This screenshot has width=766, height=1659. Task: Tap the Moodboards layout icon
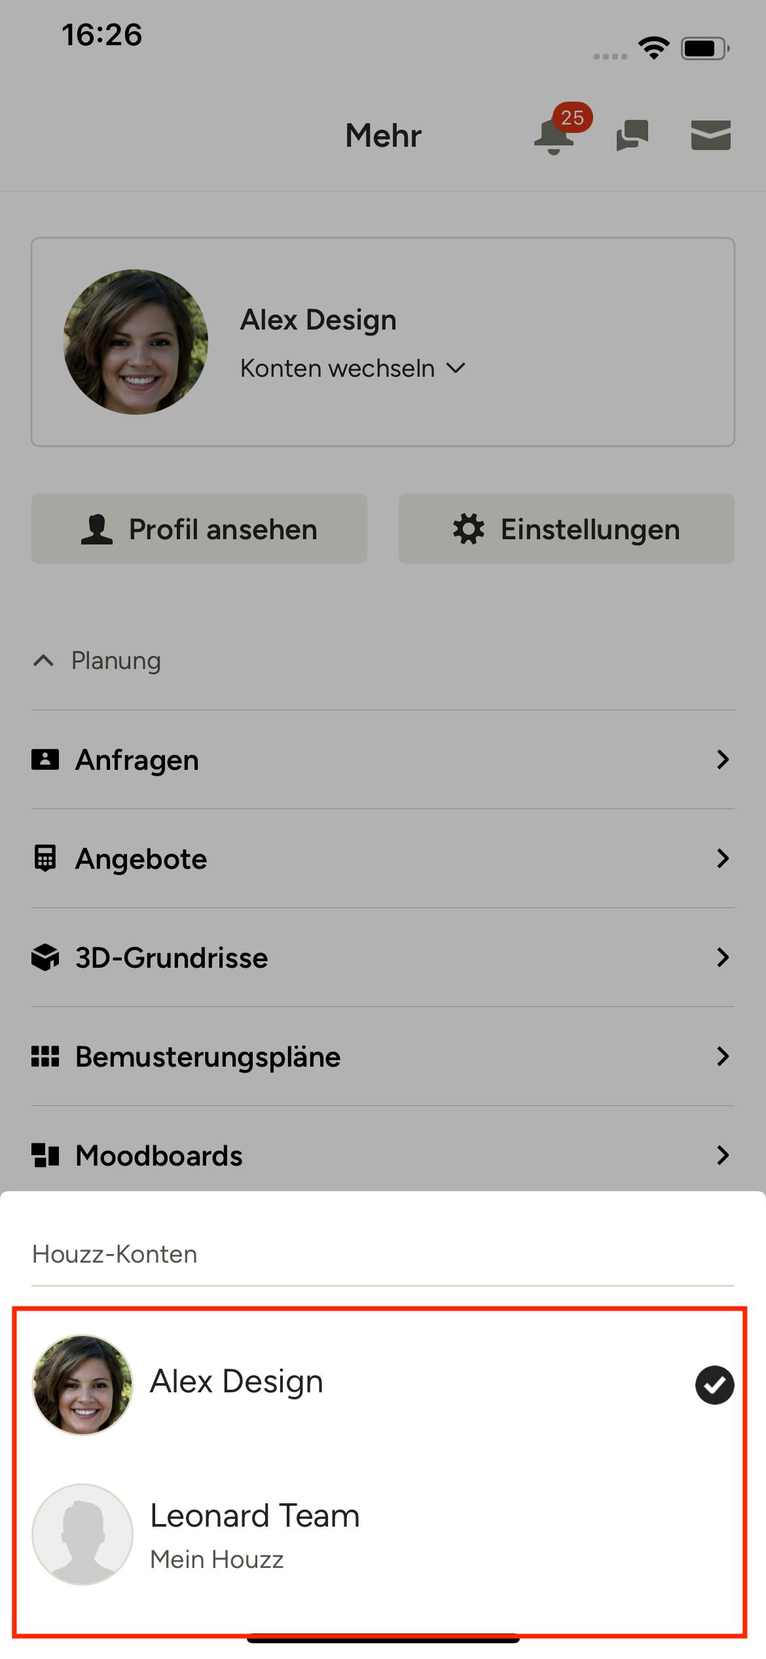[45, 1155]
